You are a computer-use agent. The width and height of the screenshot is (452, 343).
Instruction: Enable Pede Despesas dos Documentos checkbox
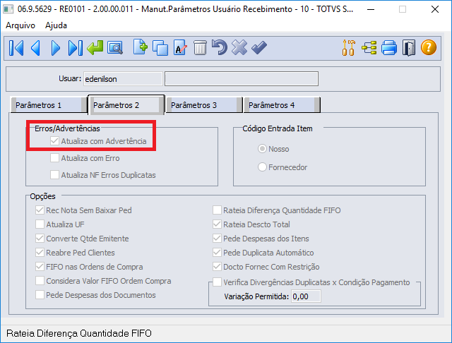(x=40, y=294)
